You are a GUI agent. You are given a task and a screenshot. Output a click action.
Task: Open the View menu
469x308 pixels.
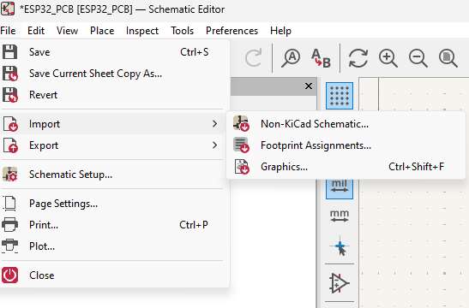click(67, 31)
